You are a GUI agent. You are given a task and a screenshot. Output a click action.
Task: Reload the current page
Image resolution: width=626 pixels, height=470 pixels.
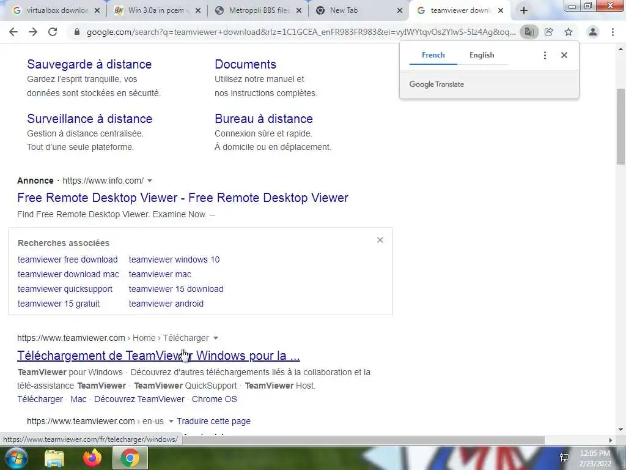(53, 32)
